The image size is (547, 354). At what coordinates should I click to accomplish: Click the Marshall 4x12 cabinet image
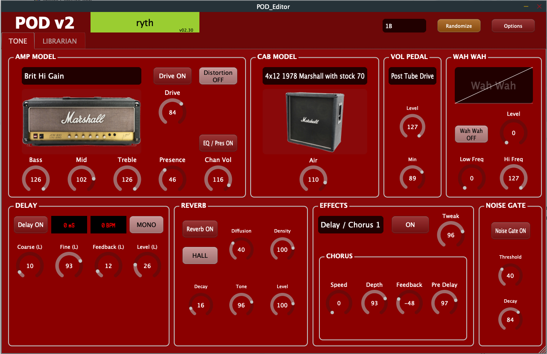315,121
